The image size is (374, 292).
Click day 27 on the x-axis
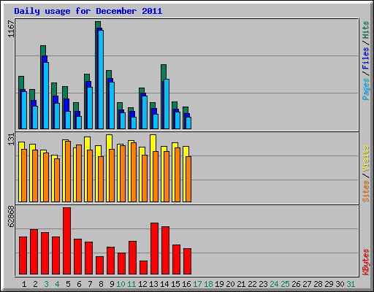pyautogui.click(x=307, y=284)
